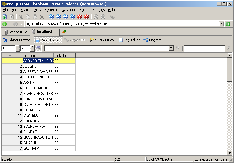
Task: Sort by the id column header
Action: (x=12, y=56)
